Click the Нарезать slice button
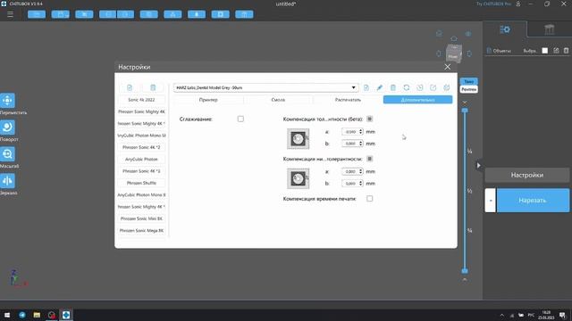The width and height of the screenshot is (572, 321). tap(533, 201)
